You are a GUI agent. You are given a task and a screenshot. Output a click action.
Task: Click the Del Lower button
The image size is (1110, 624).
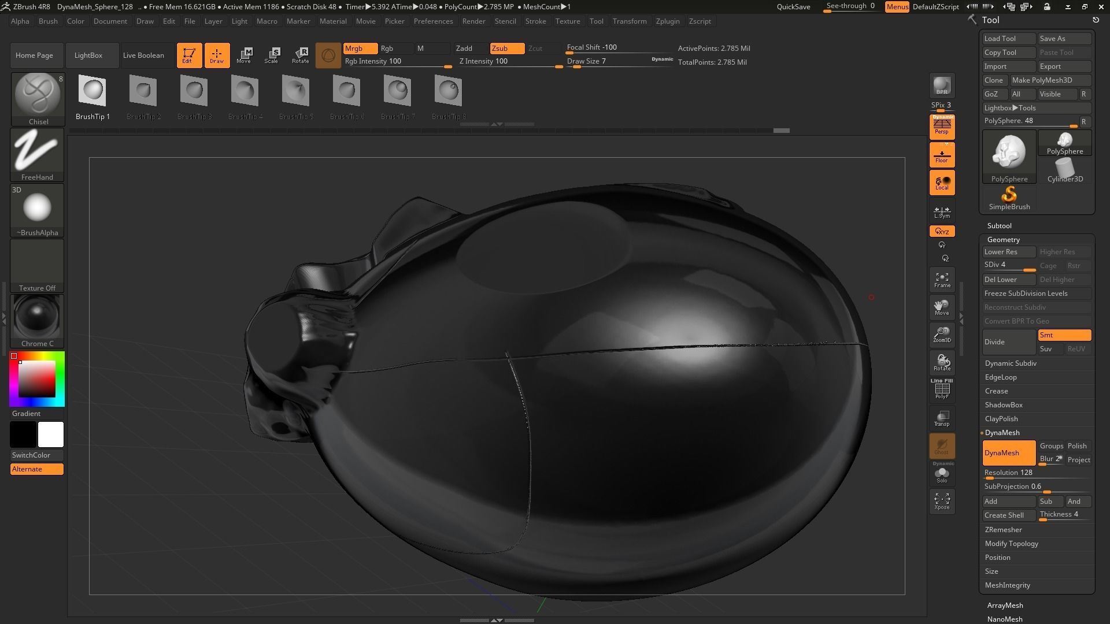pos(1009,280)
